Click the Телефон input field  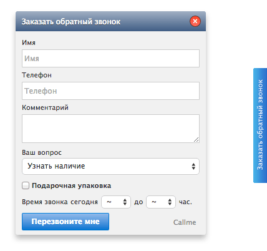point(110,91)
